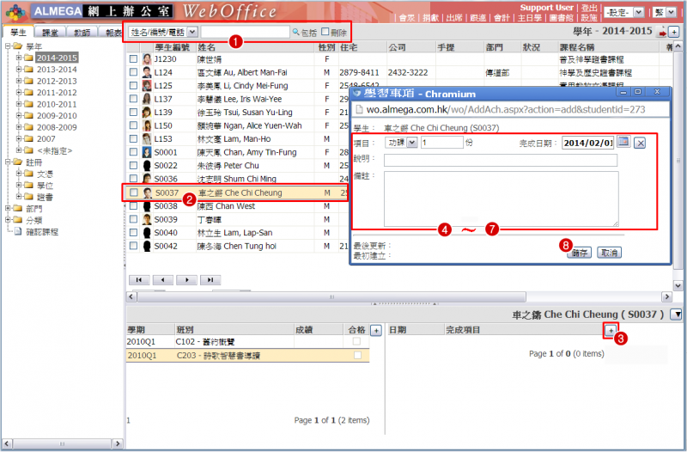This screenshot has width=687, height=452.
Task: Click the 包括 search link
Action: 309,33
